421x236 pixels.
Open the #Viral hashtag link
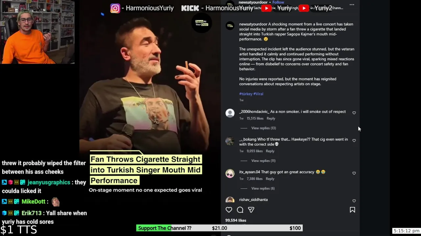pos(258,94)
